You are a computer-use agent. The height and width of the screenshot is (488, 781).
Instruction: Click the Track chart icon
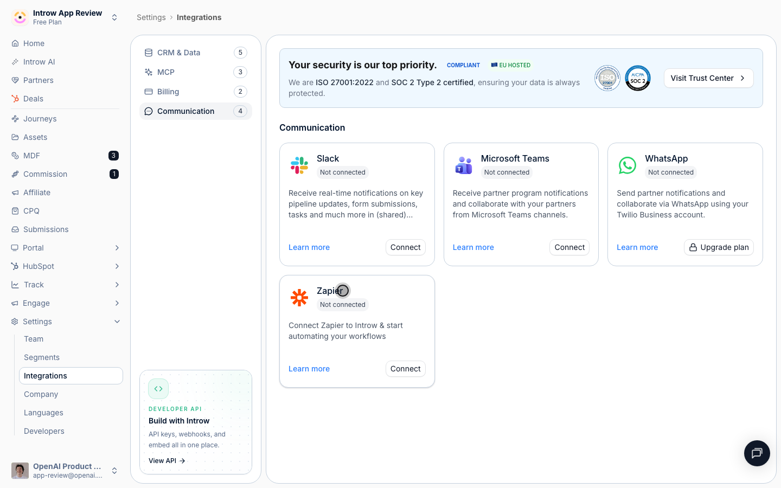[15, 285]
